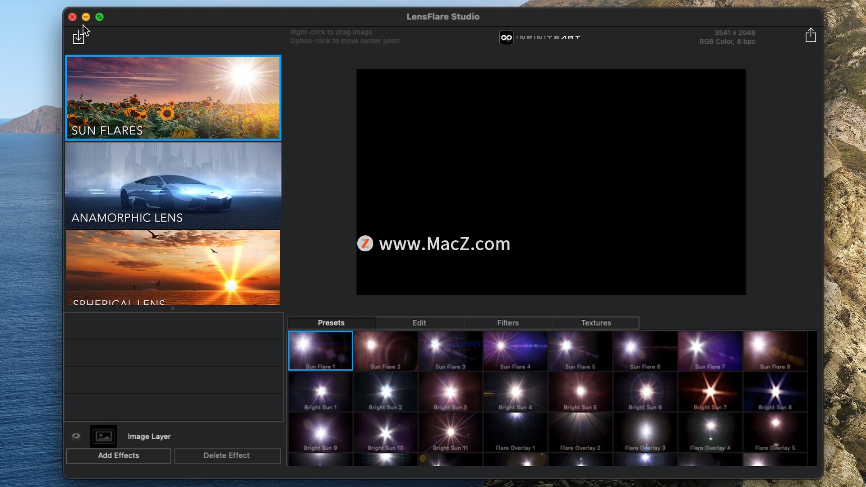Viewport: 866px width, 487px height.
Task: Switch to the Presets tab
Action: (x=331, y=323)
